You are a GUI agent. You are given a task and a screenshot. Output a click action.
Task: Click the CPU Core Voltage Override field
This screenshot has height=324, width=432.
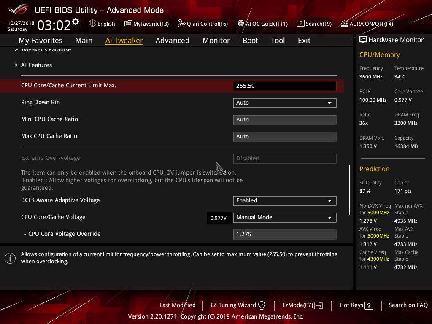(x=285, y=234)
